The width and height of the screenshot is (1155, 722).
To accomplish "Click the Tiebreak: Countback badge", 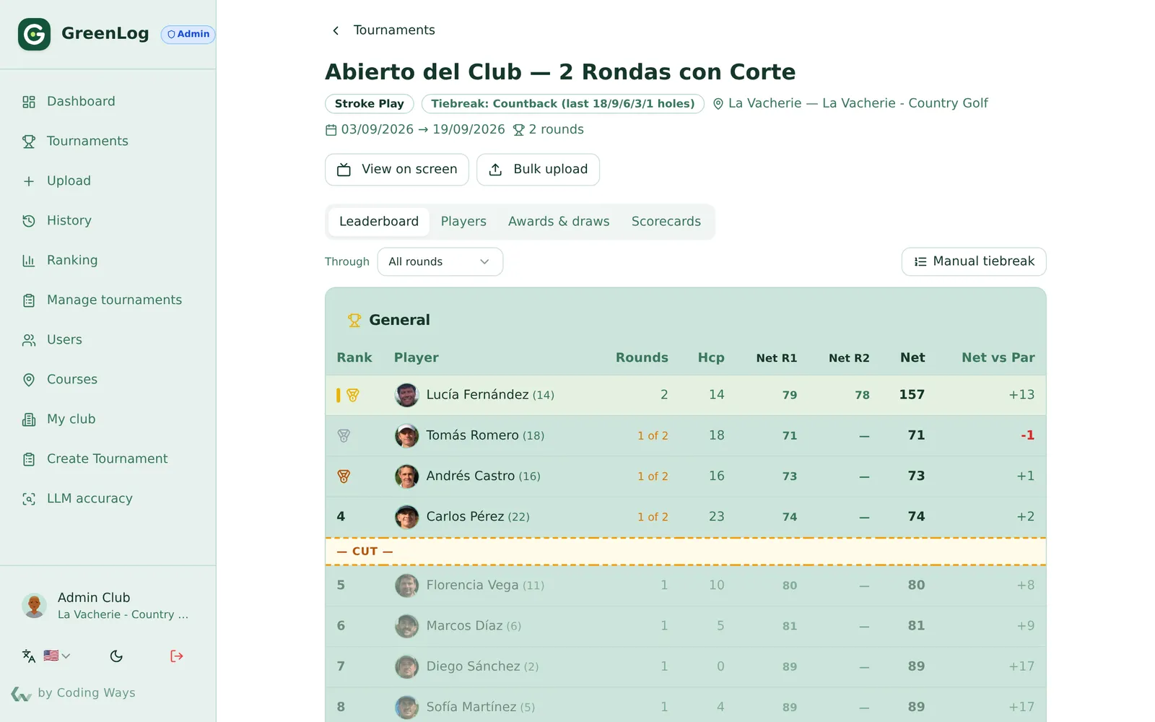I will 562,104.
